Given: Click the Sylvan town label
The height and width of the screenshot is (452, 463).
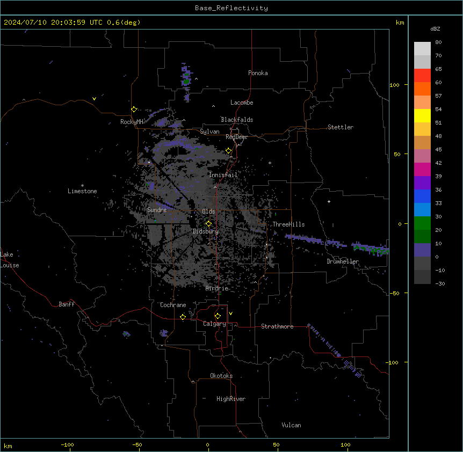Looking at the screenshot, I should [209, 132].
